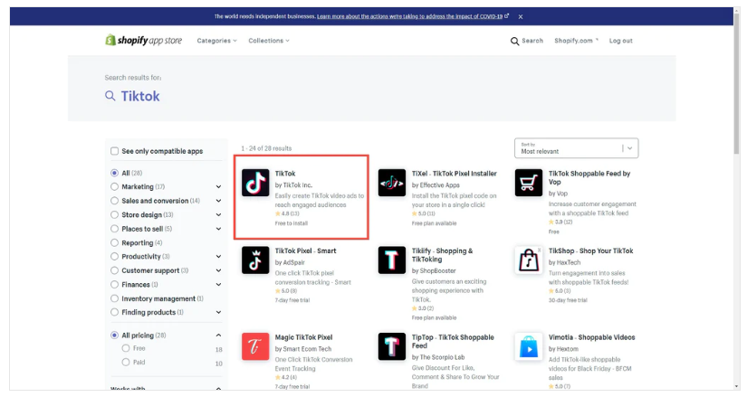Open TikShop - Shop Your TikTok title
The image size is (747, 397).
coord(590,250)
